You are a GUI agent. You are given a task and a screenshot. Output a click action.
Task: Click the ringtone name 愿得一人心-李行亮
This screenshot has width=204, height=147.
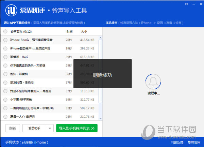22,117
